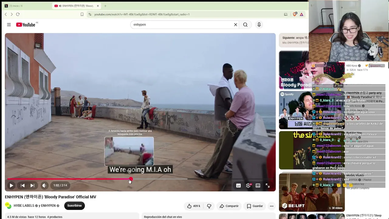The height and width of the screenshot is (219, 389).
Task: Clear the enhypen search text
Action: coord(236,25)
